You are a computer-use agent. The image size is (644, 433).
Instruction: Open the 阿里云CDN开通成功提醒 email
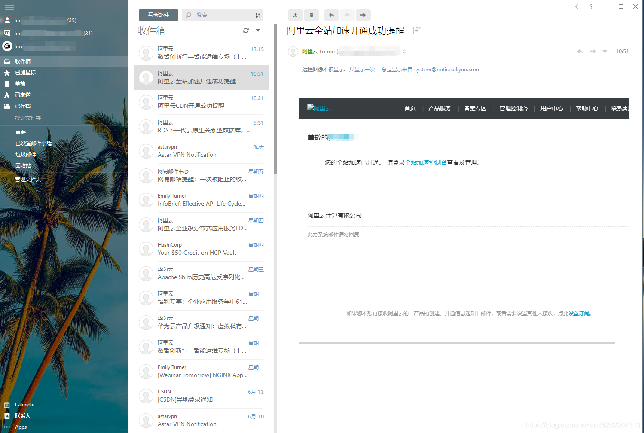pos(201,102)
